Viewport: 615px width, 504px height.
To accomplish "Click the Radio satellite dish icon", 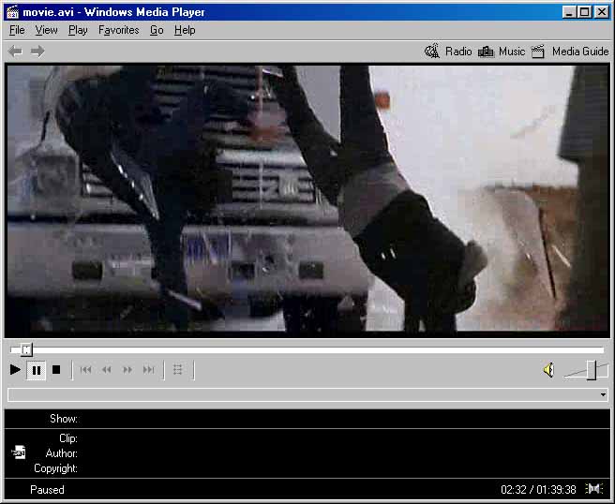I will coord(432,52).
